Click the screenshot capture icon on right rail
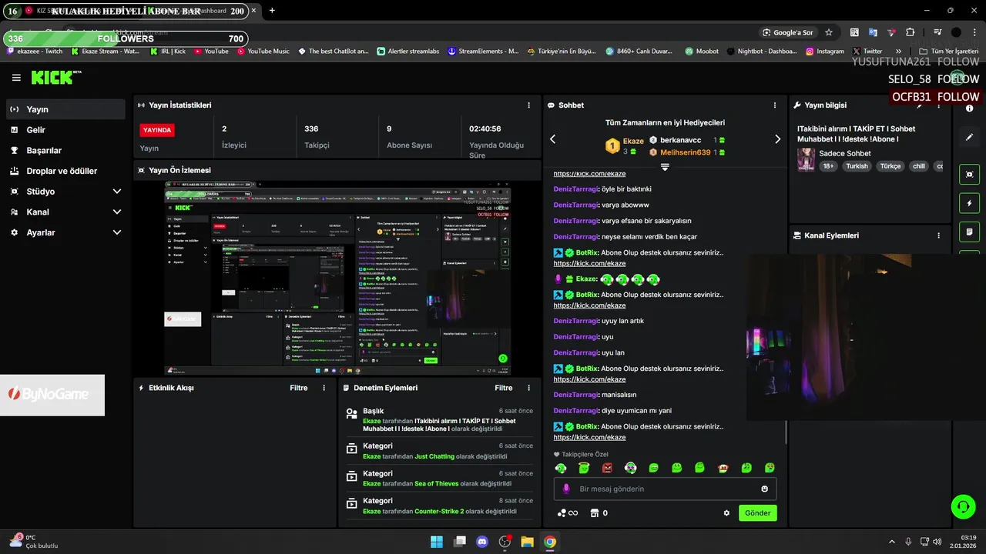The width and height of the screenshot is (986, 554). click(x=969, y=174)
